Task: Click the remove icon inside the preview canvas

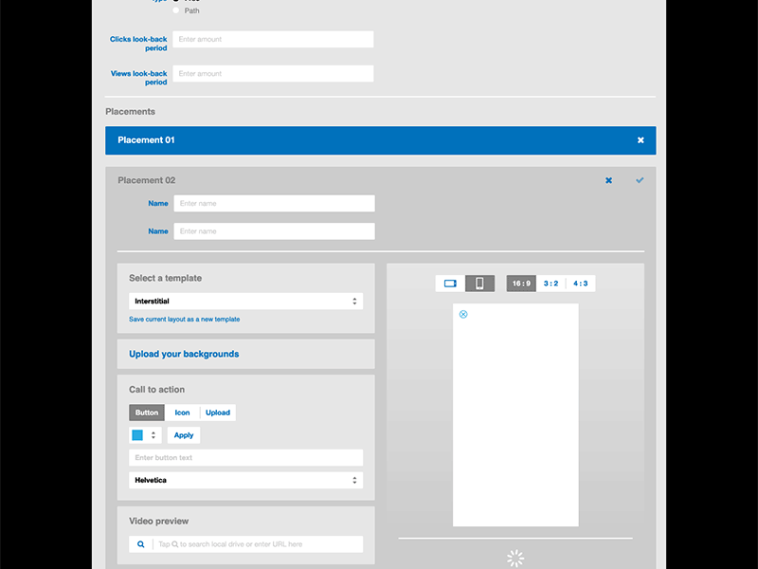Action: pyautogui.click(x=461, y=314)
